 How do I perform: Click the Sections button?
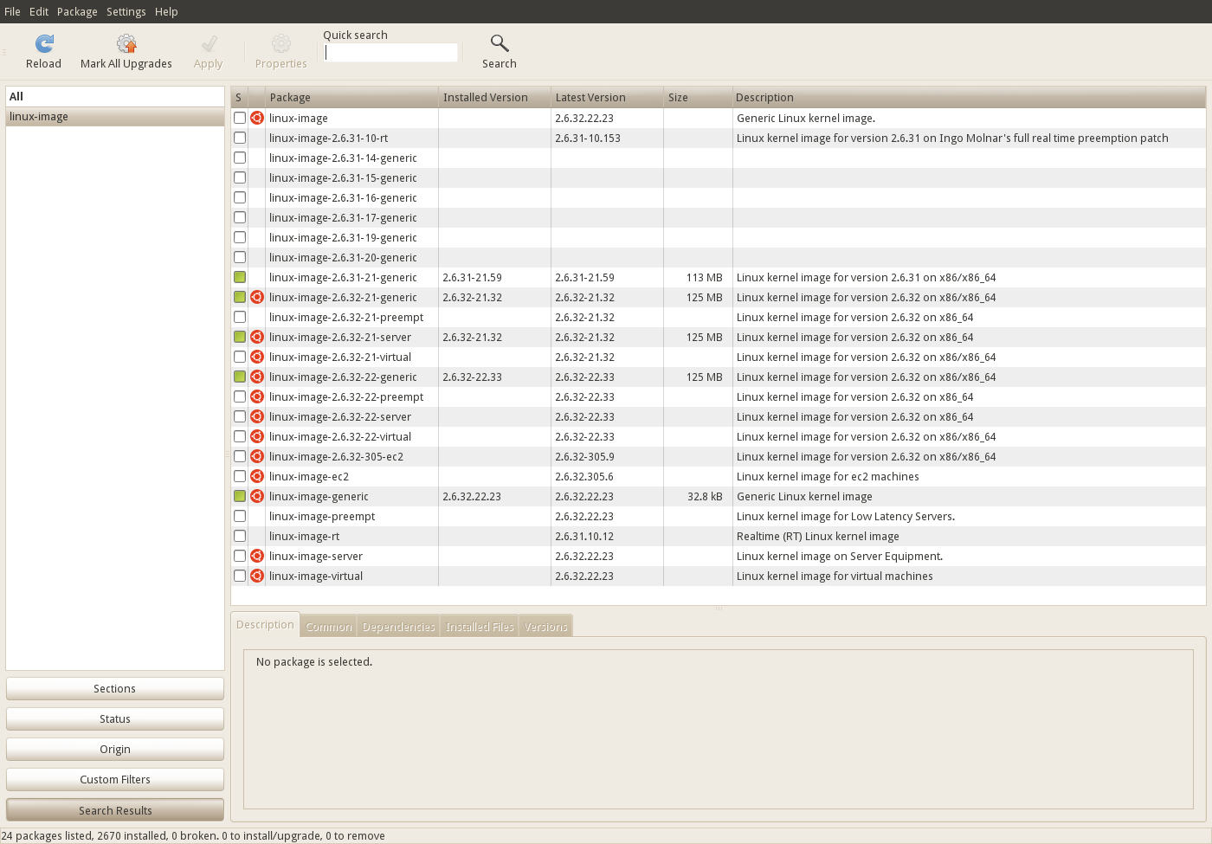(114, 688)
